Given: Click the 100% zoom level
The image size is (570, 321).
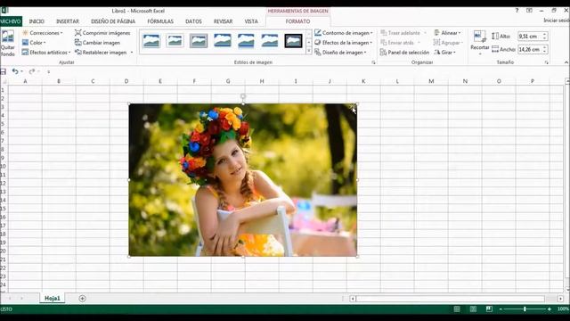Looking at the screenshot, I should click(x=563, y=309).
